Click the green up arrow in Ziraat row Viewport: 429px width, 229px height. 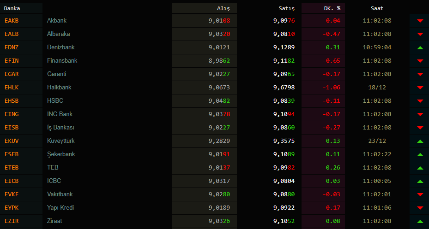pos(420,221)
